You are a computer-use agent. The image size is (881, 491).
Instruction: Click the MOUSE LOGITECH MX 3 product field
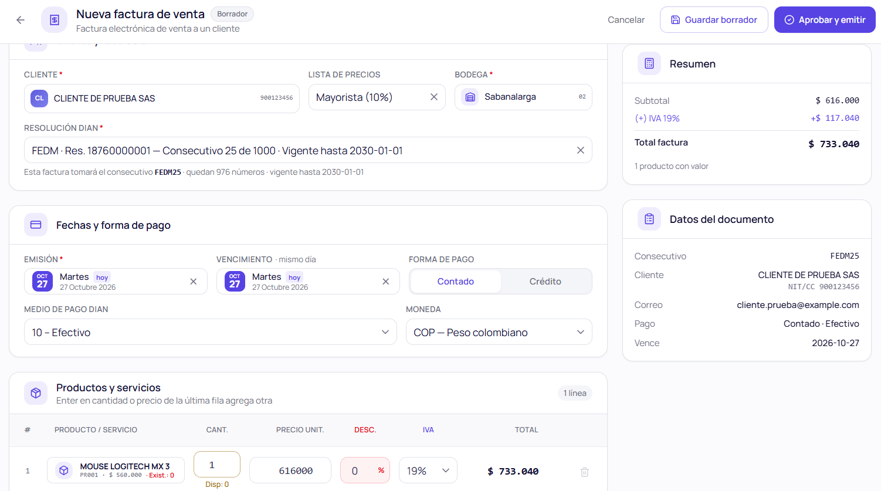click(116, 470)
